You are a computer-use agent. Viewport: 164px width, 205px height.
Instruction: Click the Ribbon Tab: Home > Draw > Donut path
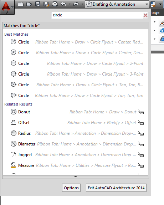(x=103, y=112)
